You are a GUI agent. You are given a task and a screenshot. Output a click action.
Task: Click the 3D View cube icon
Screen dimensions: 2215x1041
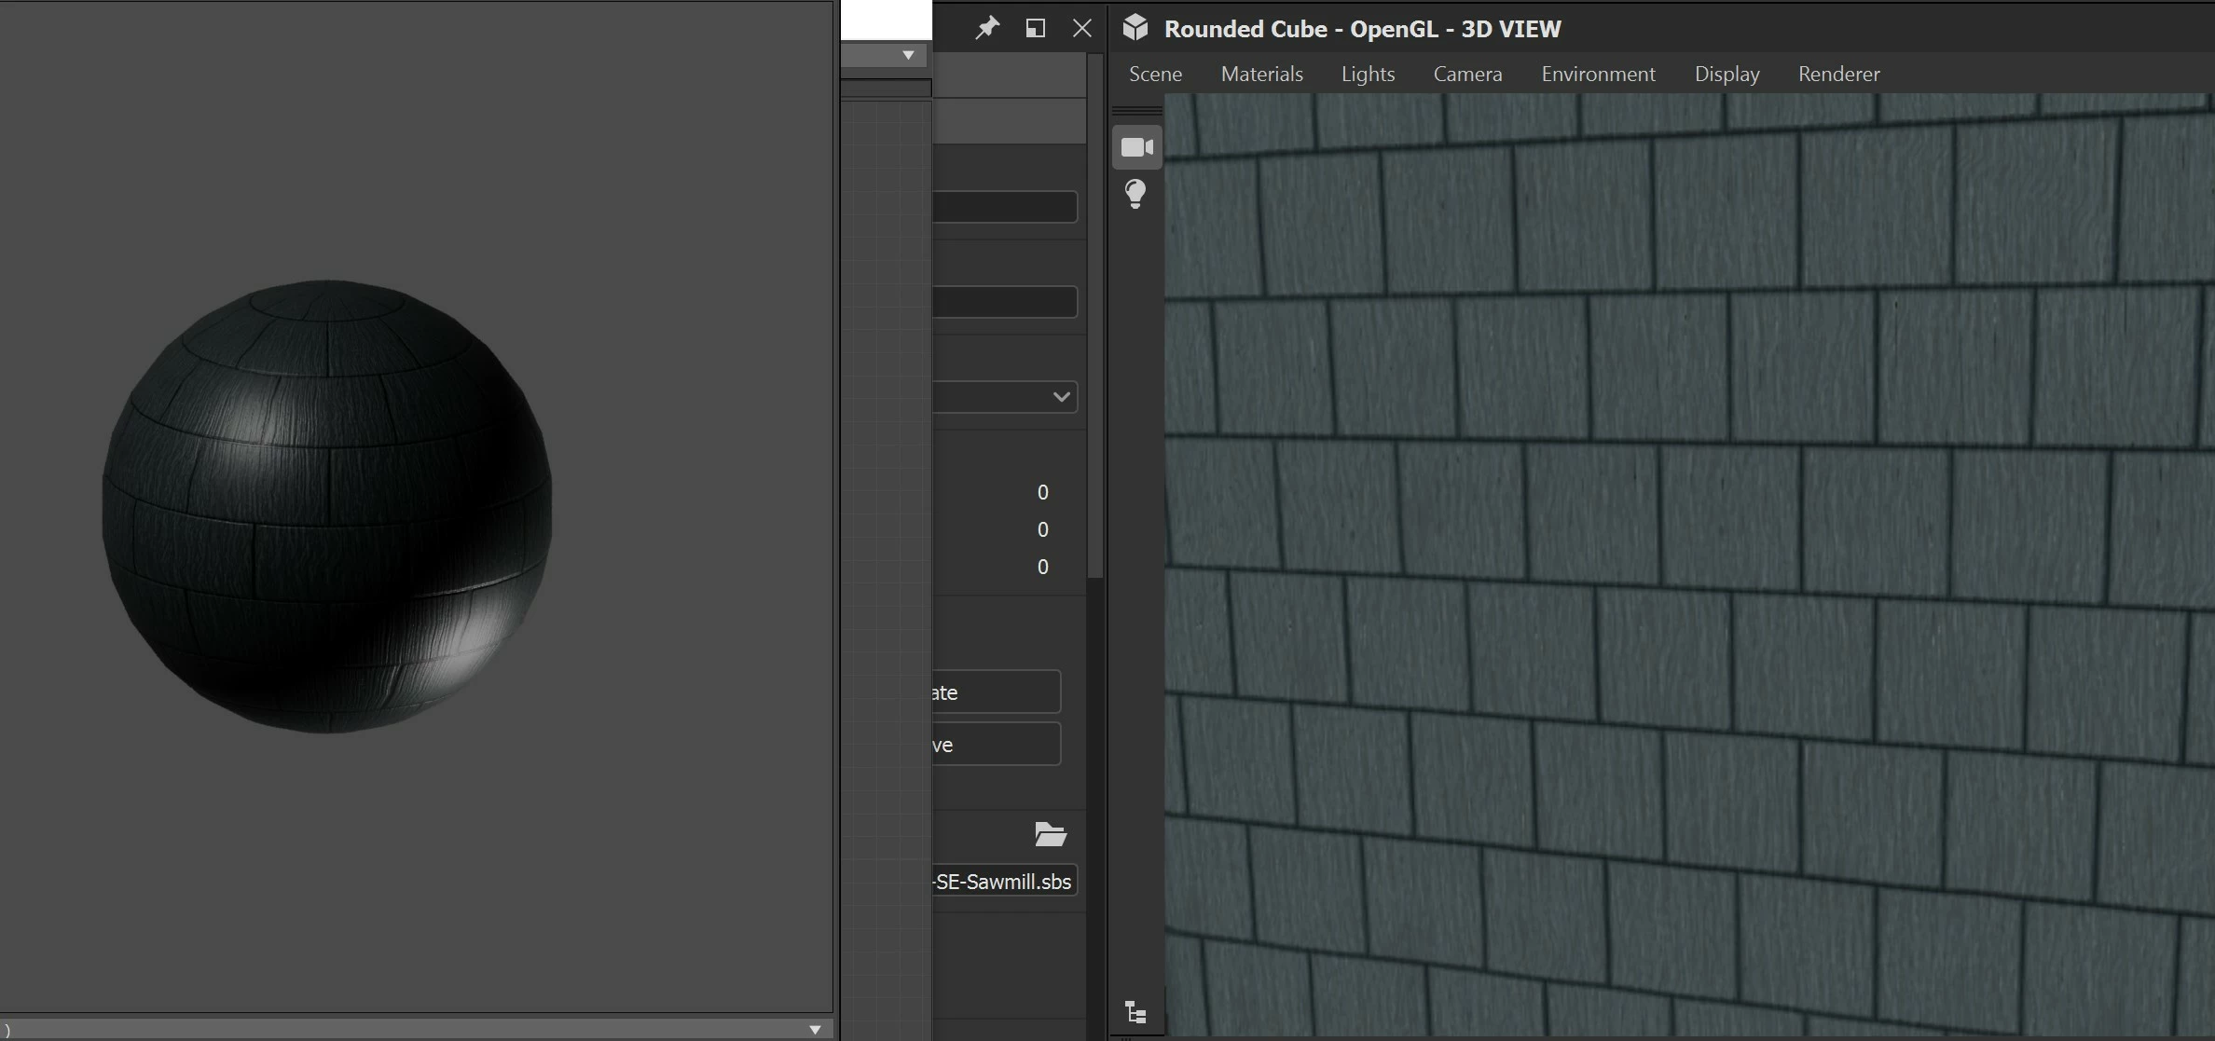[1135, 28]
